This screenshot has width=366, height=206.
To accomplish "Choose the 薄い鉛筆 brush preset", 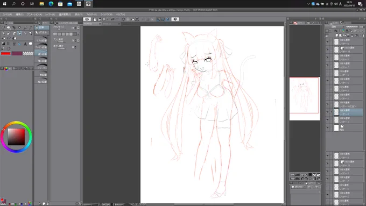I will (x=41, y=60).
